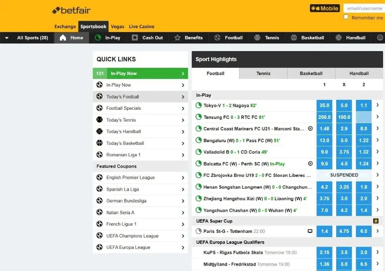Click the TV icon on Paris St-G row
Viewport: 385px width, 271px height.
(x=310, y=231)
